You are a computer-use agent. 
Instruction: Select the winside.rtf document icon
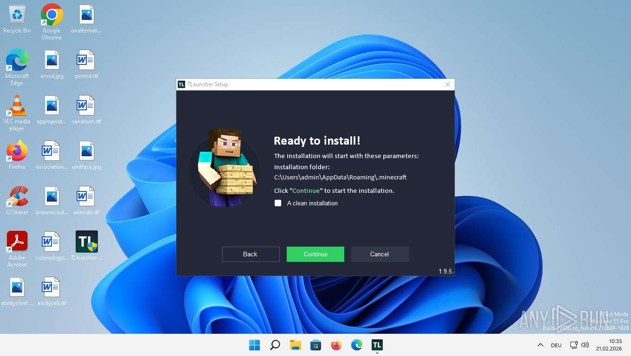pos(86,202)
